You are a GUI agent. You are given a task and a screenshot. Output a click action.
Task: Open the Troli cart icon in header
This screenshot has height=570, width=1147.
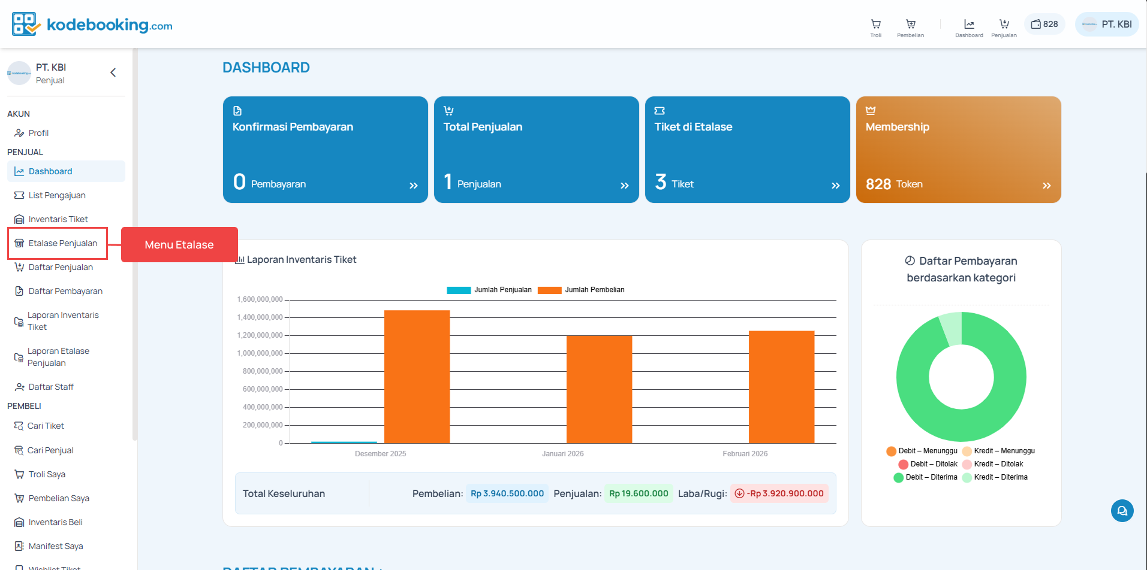875,28
